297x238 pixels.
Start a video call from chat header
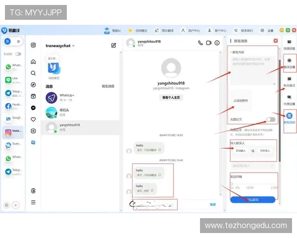(x=208, y=43)
